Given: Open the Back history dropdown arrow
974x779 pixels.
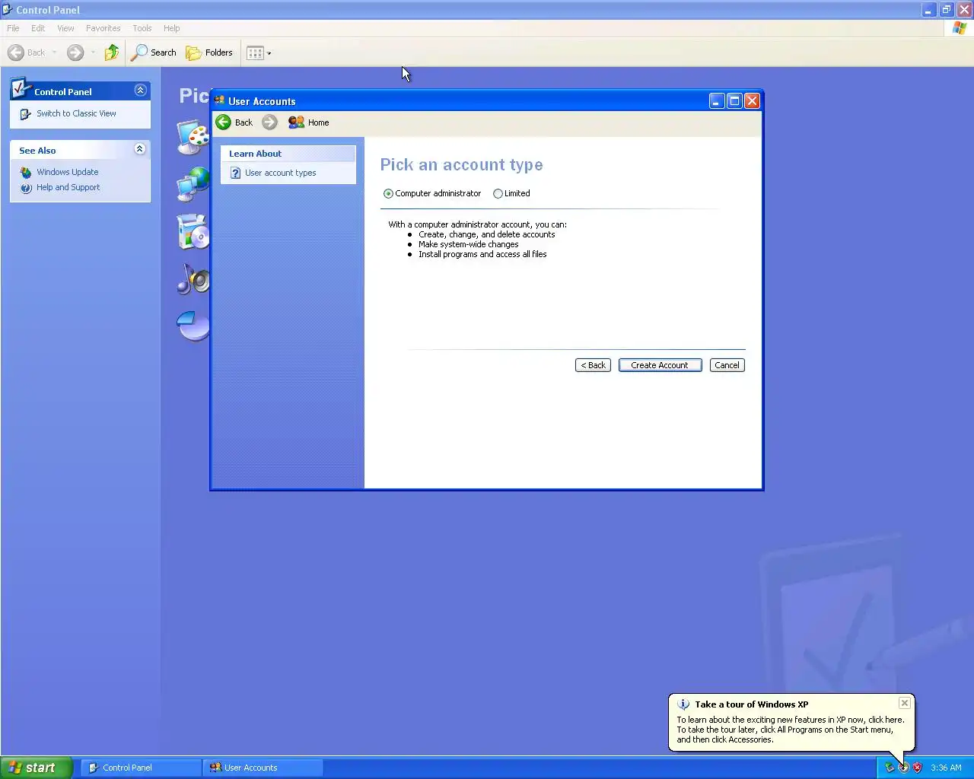Looking at the screenshot, I should click(x=54, y=52).
